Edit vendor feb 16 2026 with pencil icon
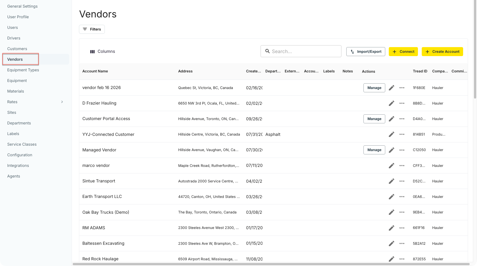Viewport: 477px width, 266px height. pyautogui.click(x=392, y=88)
